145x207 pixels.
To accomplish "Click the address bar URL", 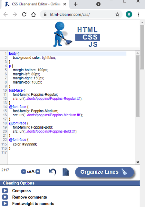I will [x=70, y=14].
